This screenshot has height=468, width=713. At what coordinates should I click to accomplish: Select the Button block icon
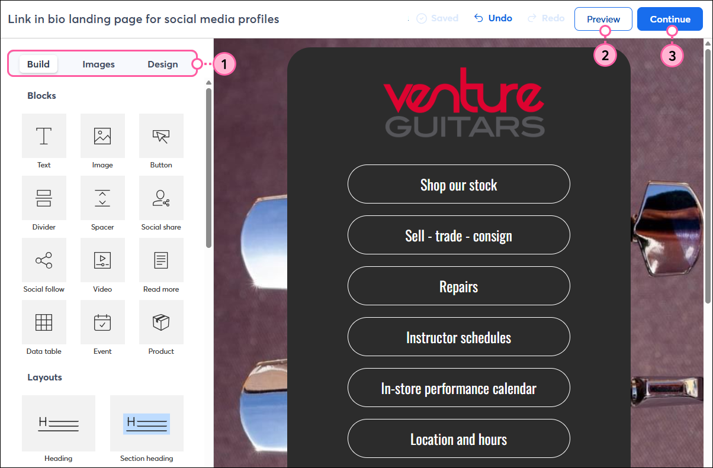161,135
